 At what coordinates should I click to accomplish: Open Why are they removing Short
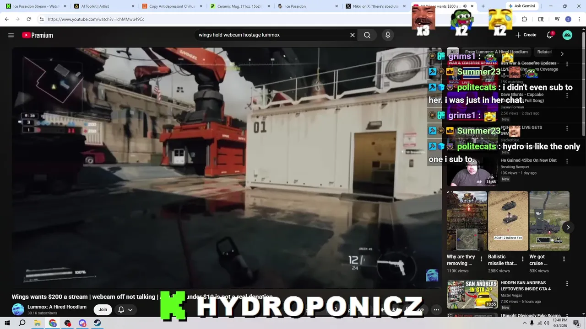(467, 221)
